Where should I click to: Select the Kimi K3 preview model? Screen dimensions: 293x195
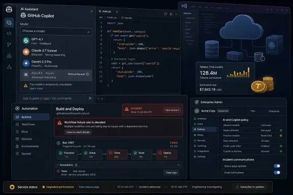(x=56, y=75)
